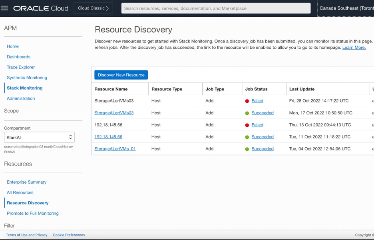
Task: Go to Promote to Full Monitoring
Action: click(x=33, y=213)
